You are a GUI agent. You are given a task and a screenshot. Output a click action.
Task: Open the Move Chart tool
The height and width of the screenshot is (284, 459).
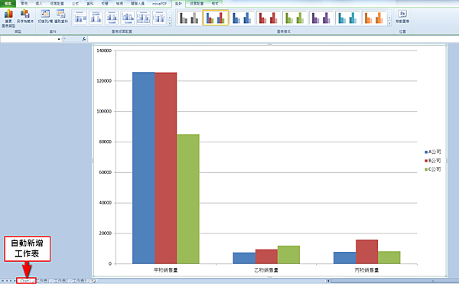(x=402, y=16)
